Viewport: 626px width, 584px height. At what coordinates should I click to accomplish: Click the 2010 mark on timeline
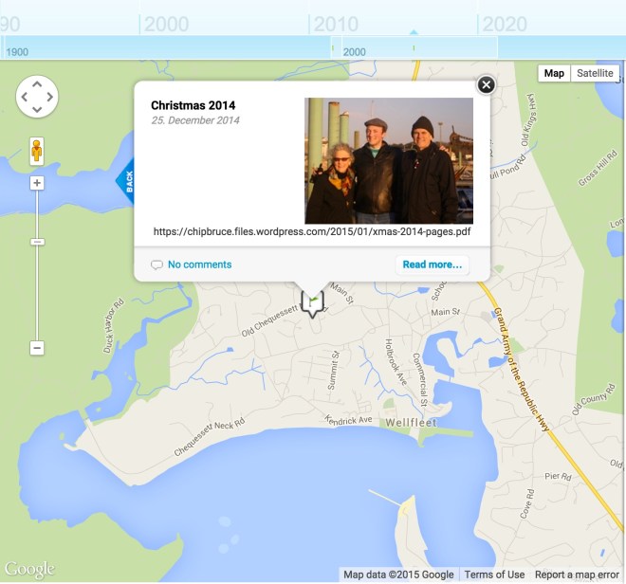tap(336, 24)
